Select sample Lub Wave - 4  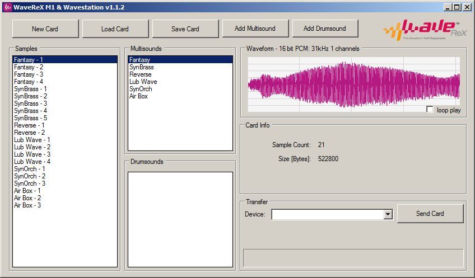[x=65, y=161]
